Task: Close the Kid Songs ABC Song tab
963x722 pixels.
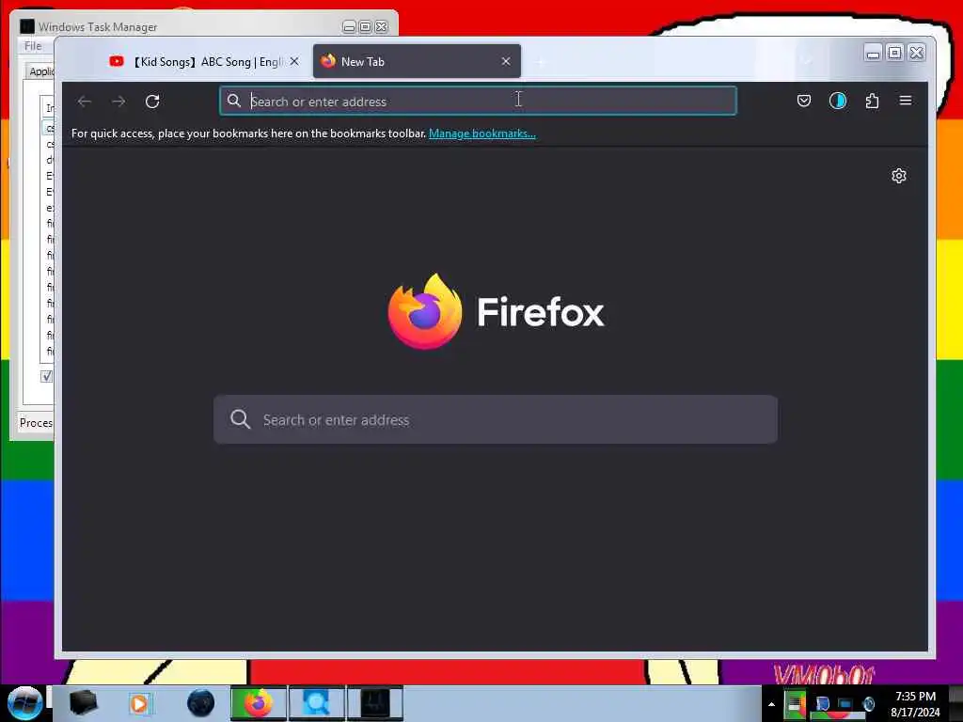Action: pyautogui.click(x=294, y=61)
